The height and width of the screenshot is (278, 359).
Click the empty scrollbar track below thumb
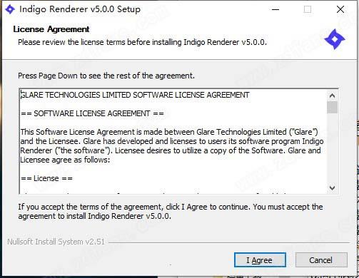coord(333,148)
